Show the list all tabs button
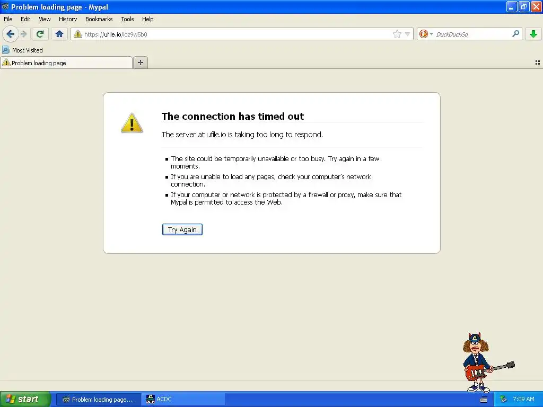 click(x=538, y=63)
